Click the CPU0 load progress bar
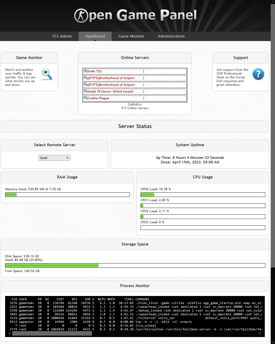This screenshot has height=344, width=275. [203, 195]
